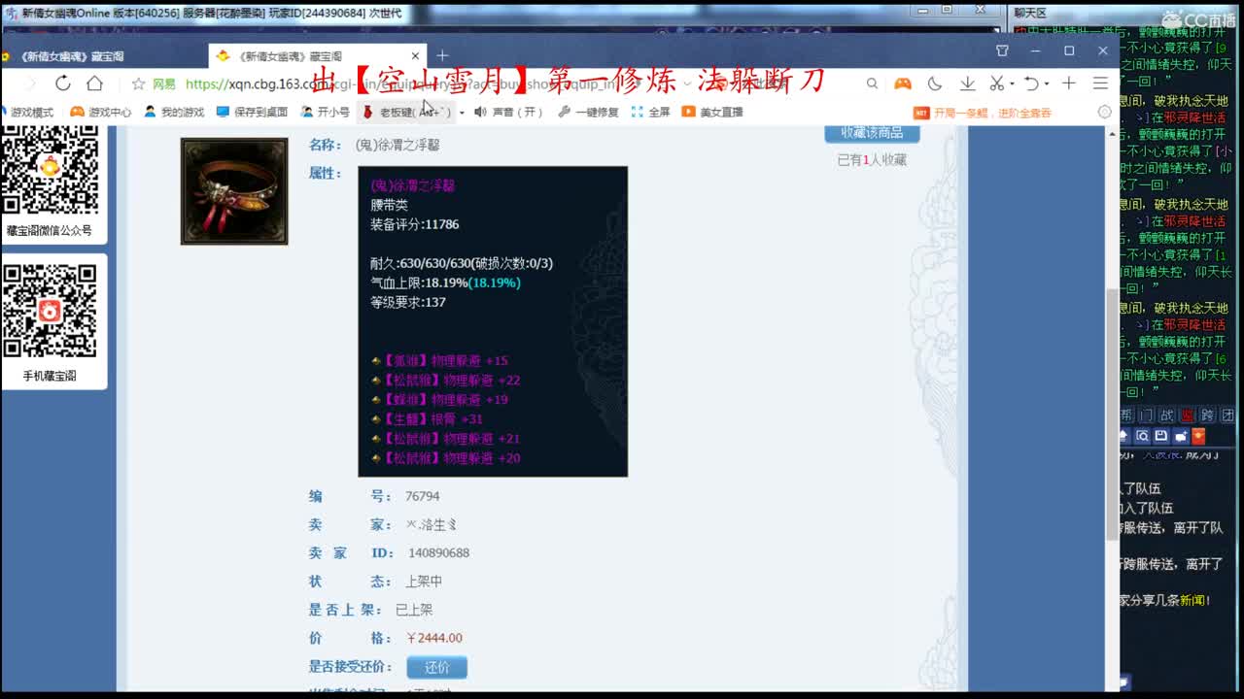1244x699 pixels.
Task: Click the item number 76794
Action: click(x=423, y=496)
